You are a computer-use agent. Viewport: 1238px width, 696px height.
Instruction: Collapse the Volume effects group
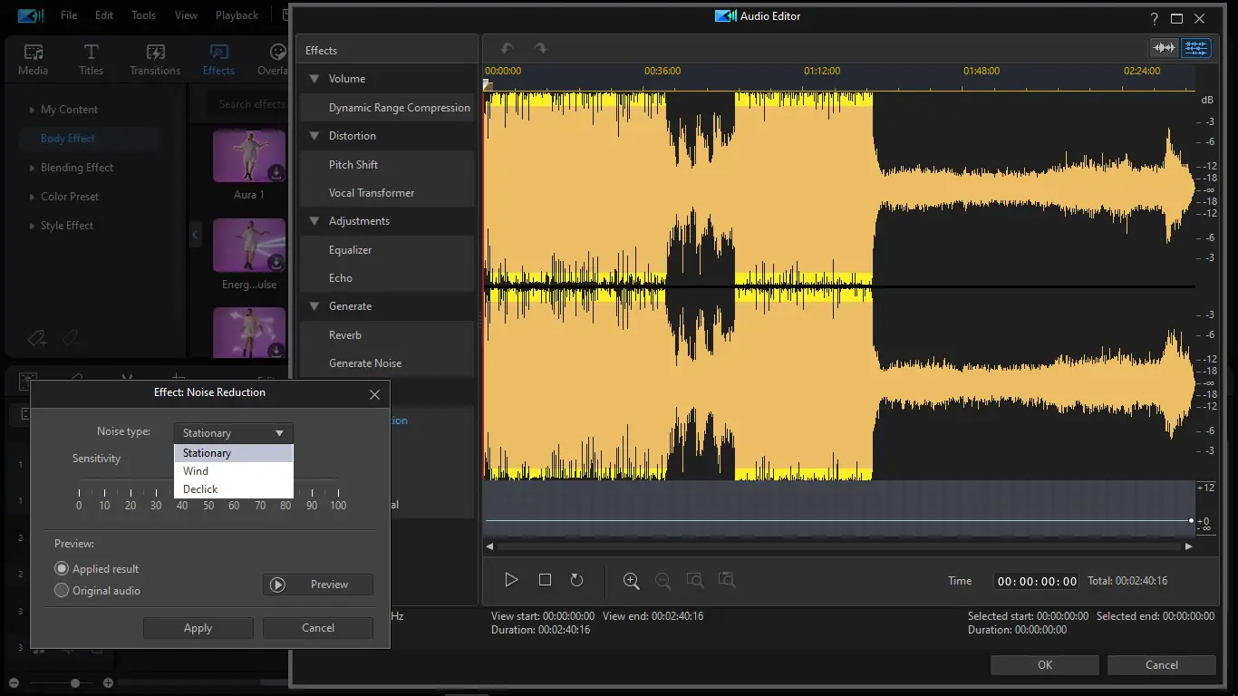(x=314, y=79)
